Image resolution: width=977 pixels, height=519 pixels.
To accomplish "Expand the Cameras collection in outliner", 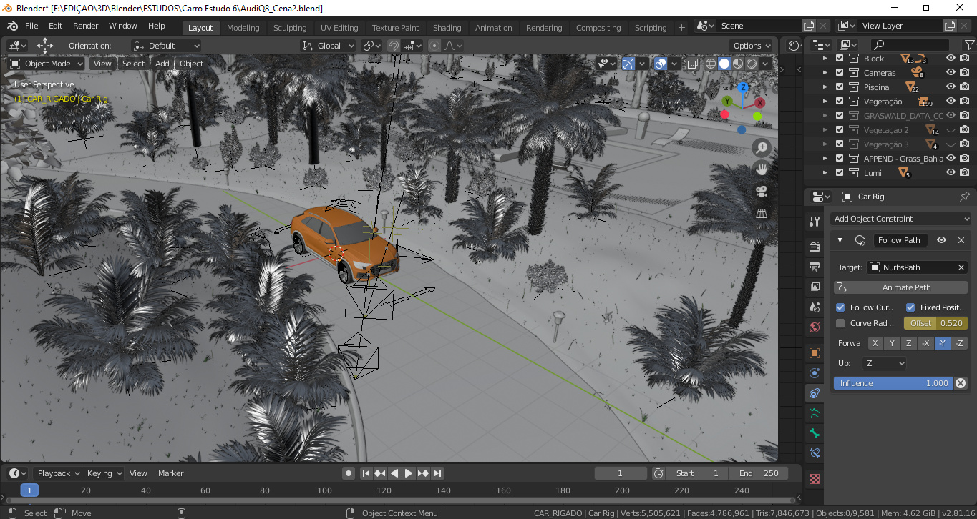I will click(x=825, y=73).
